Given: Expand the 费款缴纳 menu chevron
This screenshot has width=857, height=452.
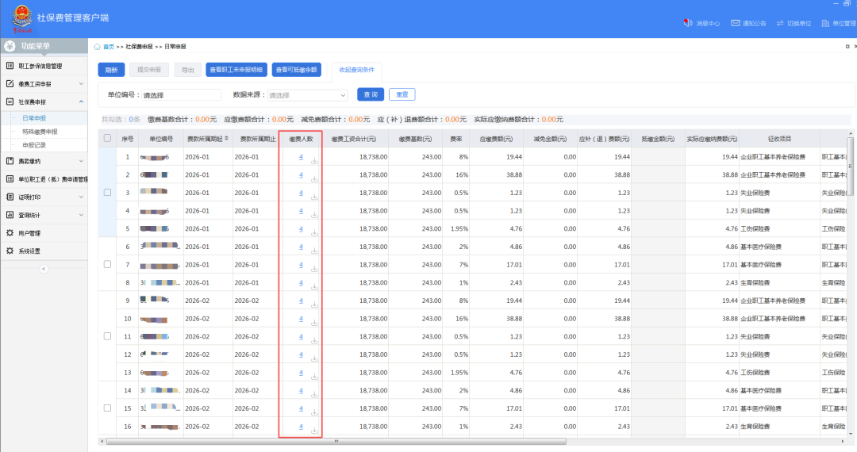Looking at the screenshot, I should pyautogui.click(x=81, y=161).
